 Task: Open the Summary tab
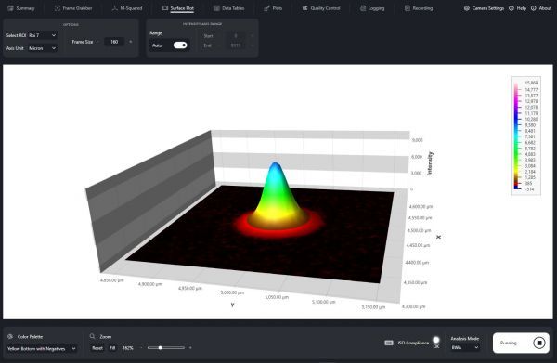(x=21, y=8)
